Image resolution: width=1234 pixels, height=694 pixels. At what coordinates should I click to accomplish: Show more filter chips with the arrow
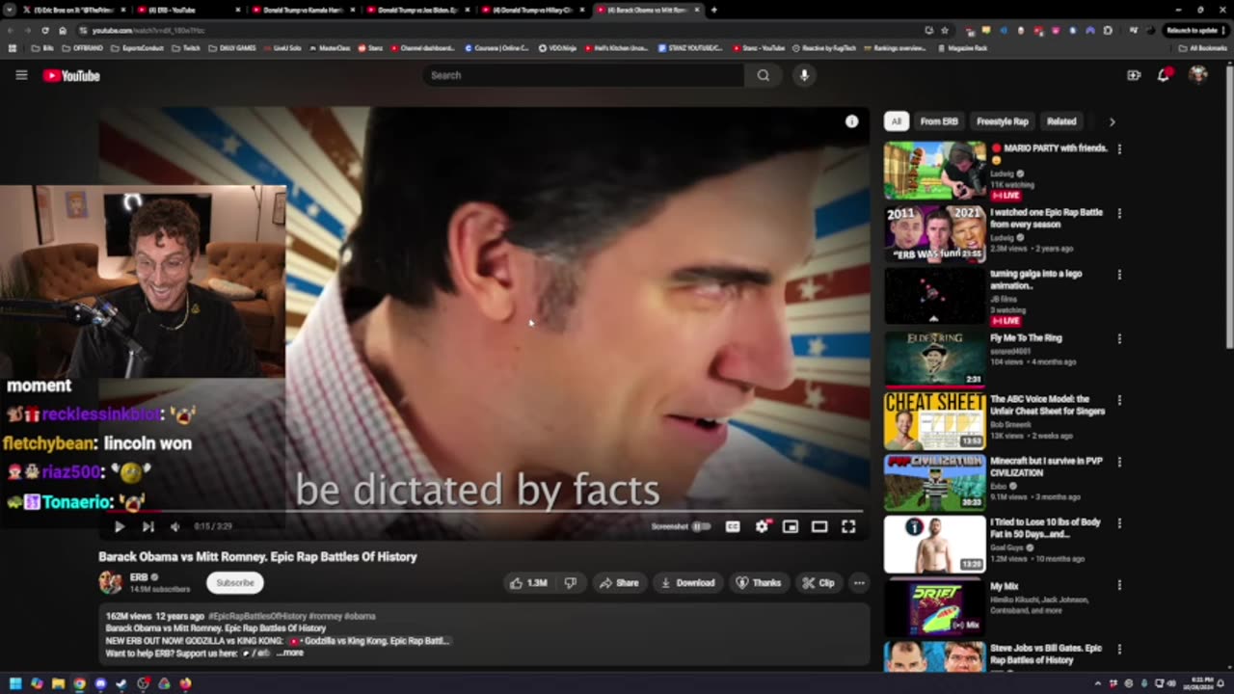click(1112, 121)
